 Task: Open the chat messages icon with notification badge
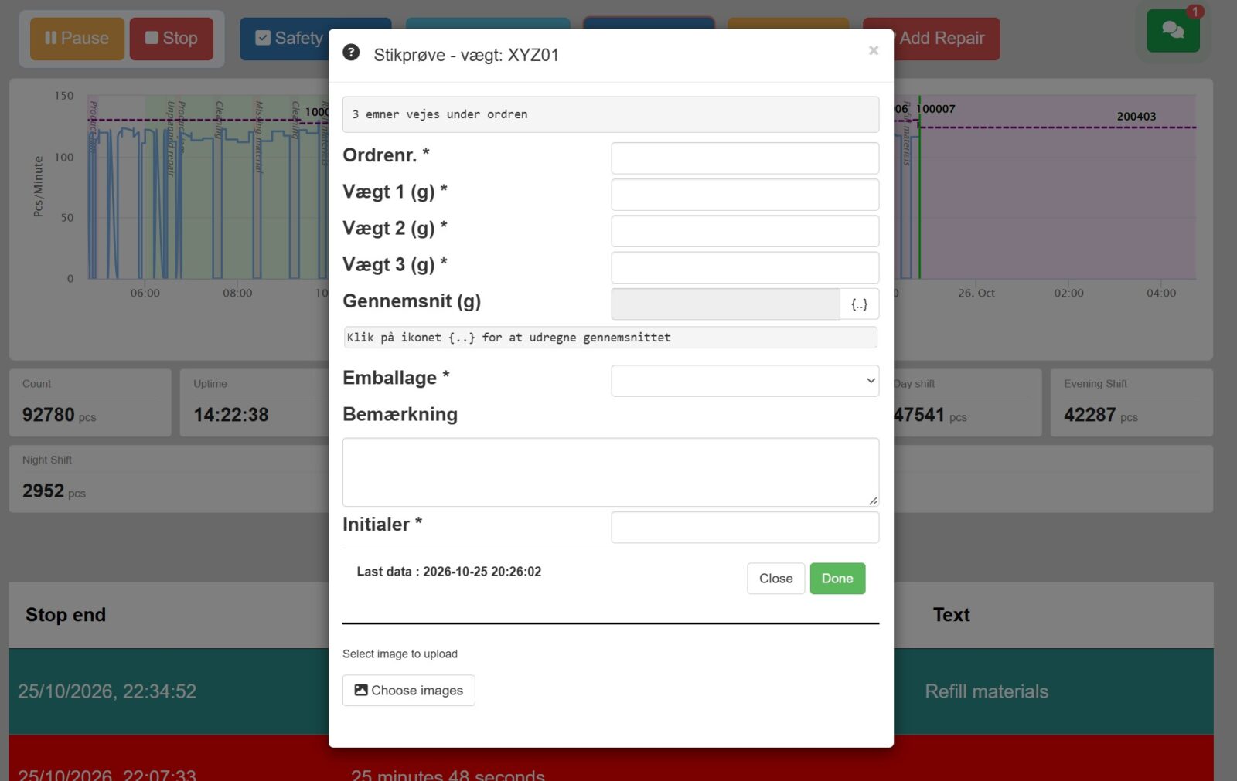pyautogui.click(x=1173, y=31)
